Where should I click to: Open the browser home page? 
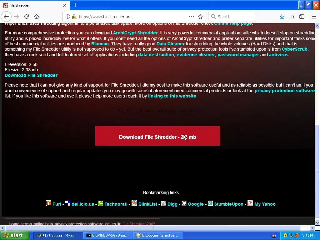point(37,17)
